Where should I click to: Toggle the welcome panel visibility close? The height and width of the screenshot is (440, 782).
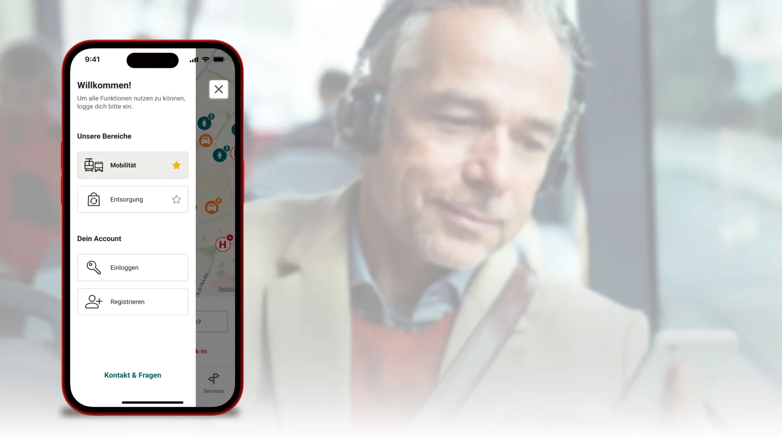219,89
